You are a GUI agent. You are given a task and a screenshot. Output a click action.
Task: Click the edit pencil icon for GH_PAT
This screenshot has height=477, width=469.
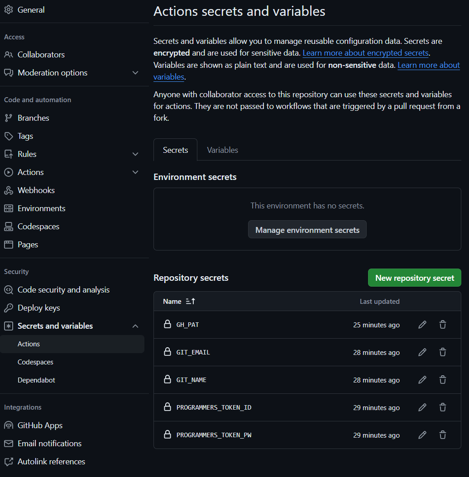click(x=422, y=325)
